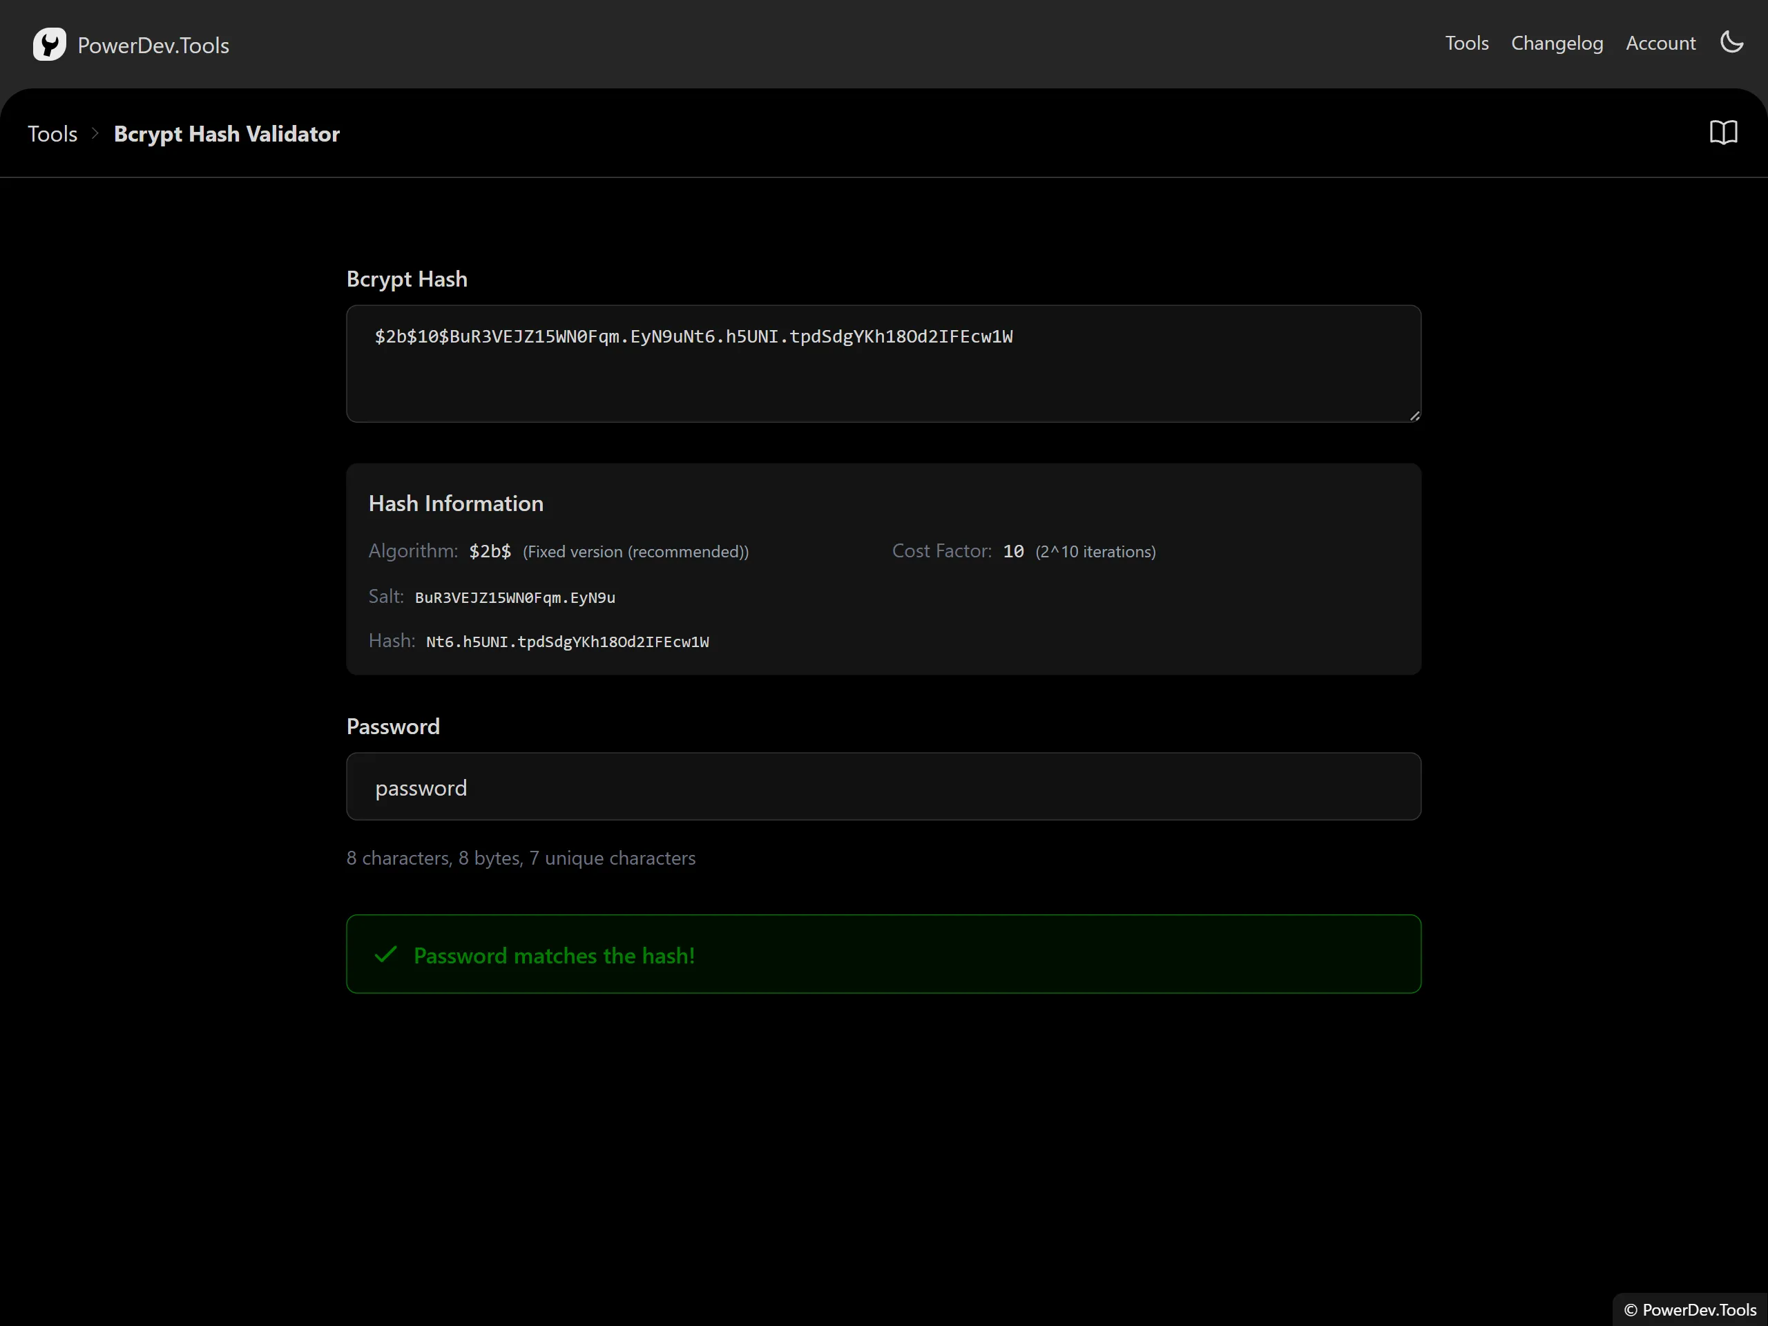Click the 8 characters summary text
1768x1326 pixels.
[520, 858]
